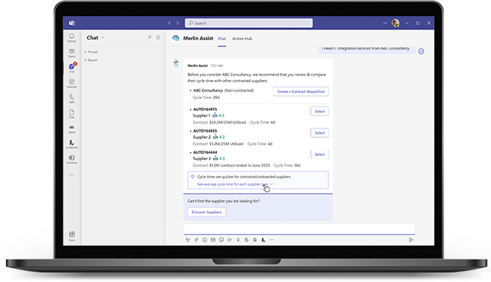Switch to the Action Hub tab
Image resolution: width=491 pixels, height=282 pixels.
(242, 39)
